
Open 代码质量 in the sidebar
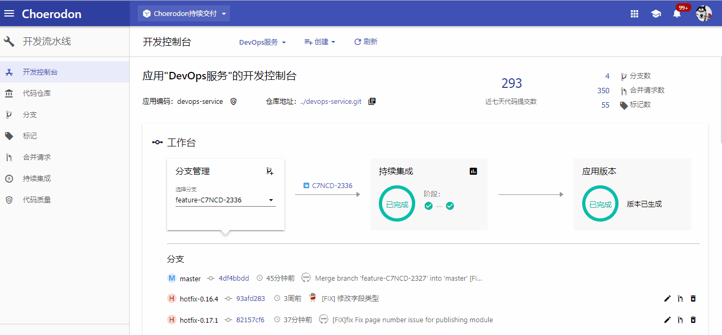tap(65, 200)
